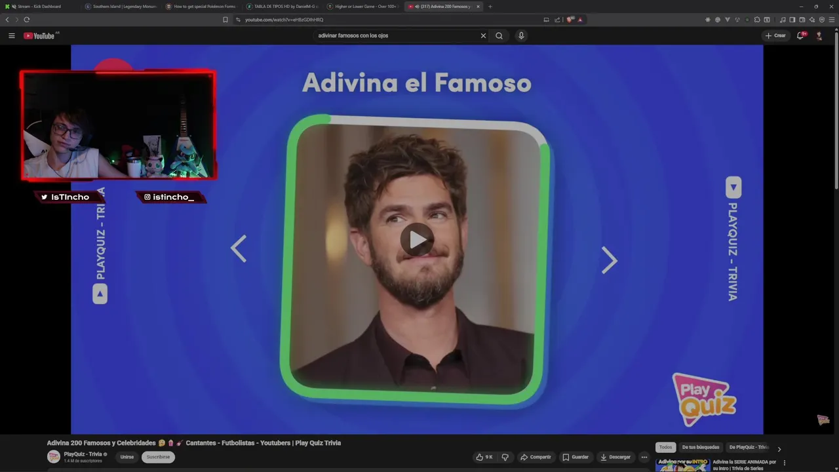Viewport: 839px width, 472px height.
Task: Open the PlayQuiz - Trivia channel link
Action: (83, 454)
